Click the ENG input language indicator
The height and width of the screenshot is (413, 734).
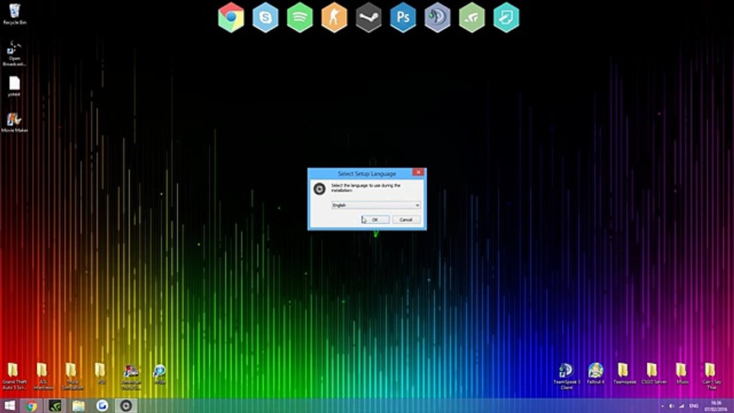pyautogui.click(x=694, y=406)
